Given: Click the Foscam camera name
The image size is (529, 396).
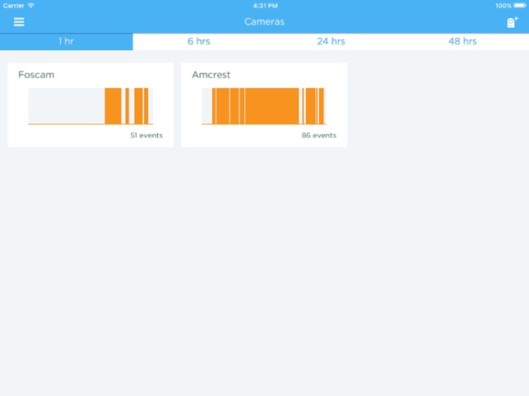Looking at the screenshot, I should 36,75.
